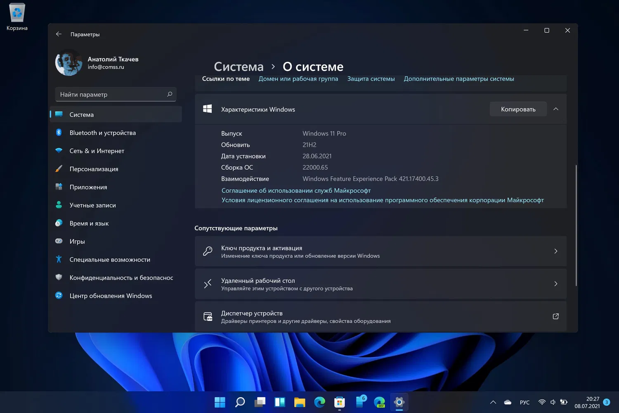Image resolution: width=619 pixels, height=413 pixels.
Task: Launch Edge DEV from the taskbar
Action: 379,402
